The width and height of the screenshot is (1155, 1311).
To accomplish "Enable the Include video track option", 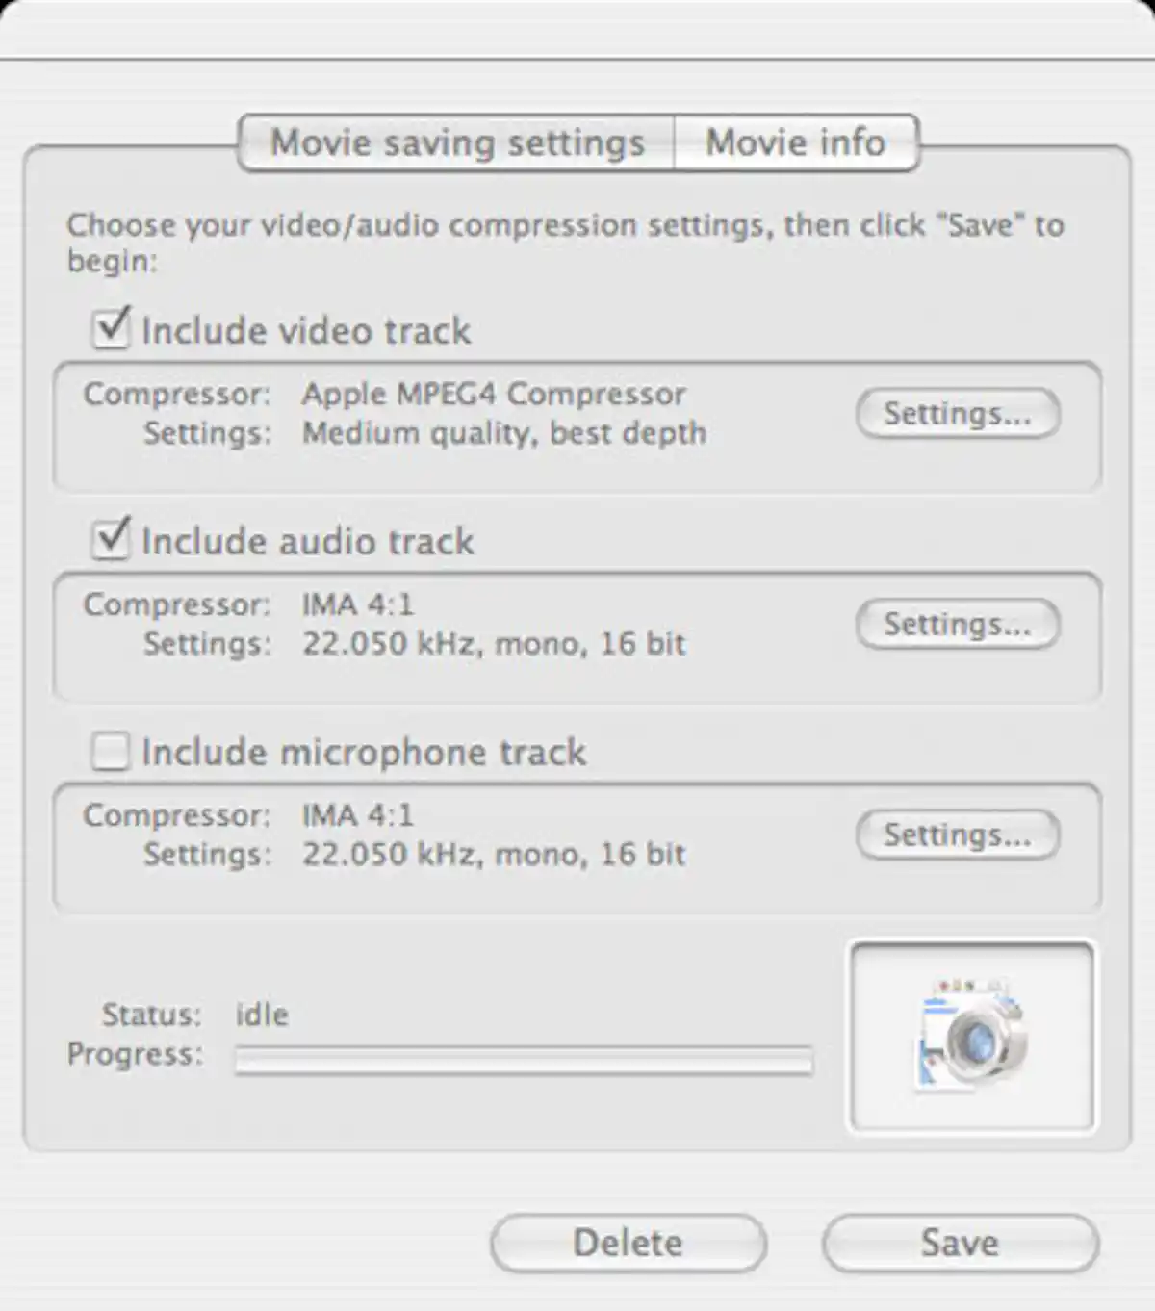I will (109, 329).
